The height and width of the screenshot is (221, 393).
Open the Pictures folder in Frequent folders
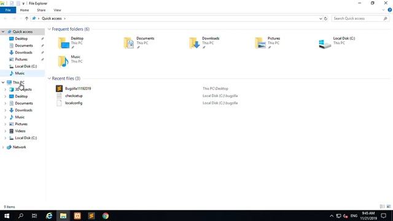(268, 42)
